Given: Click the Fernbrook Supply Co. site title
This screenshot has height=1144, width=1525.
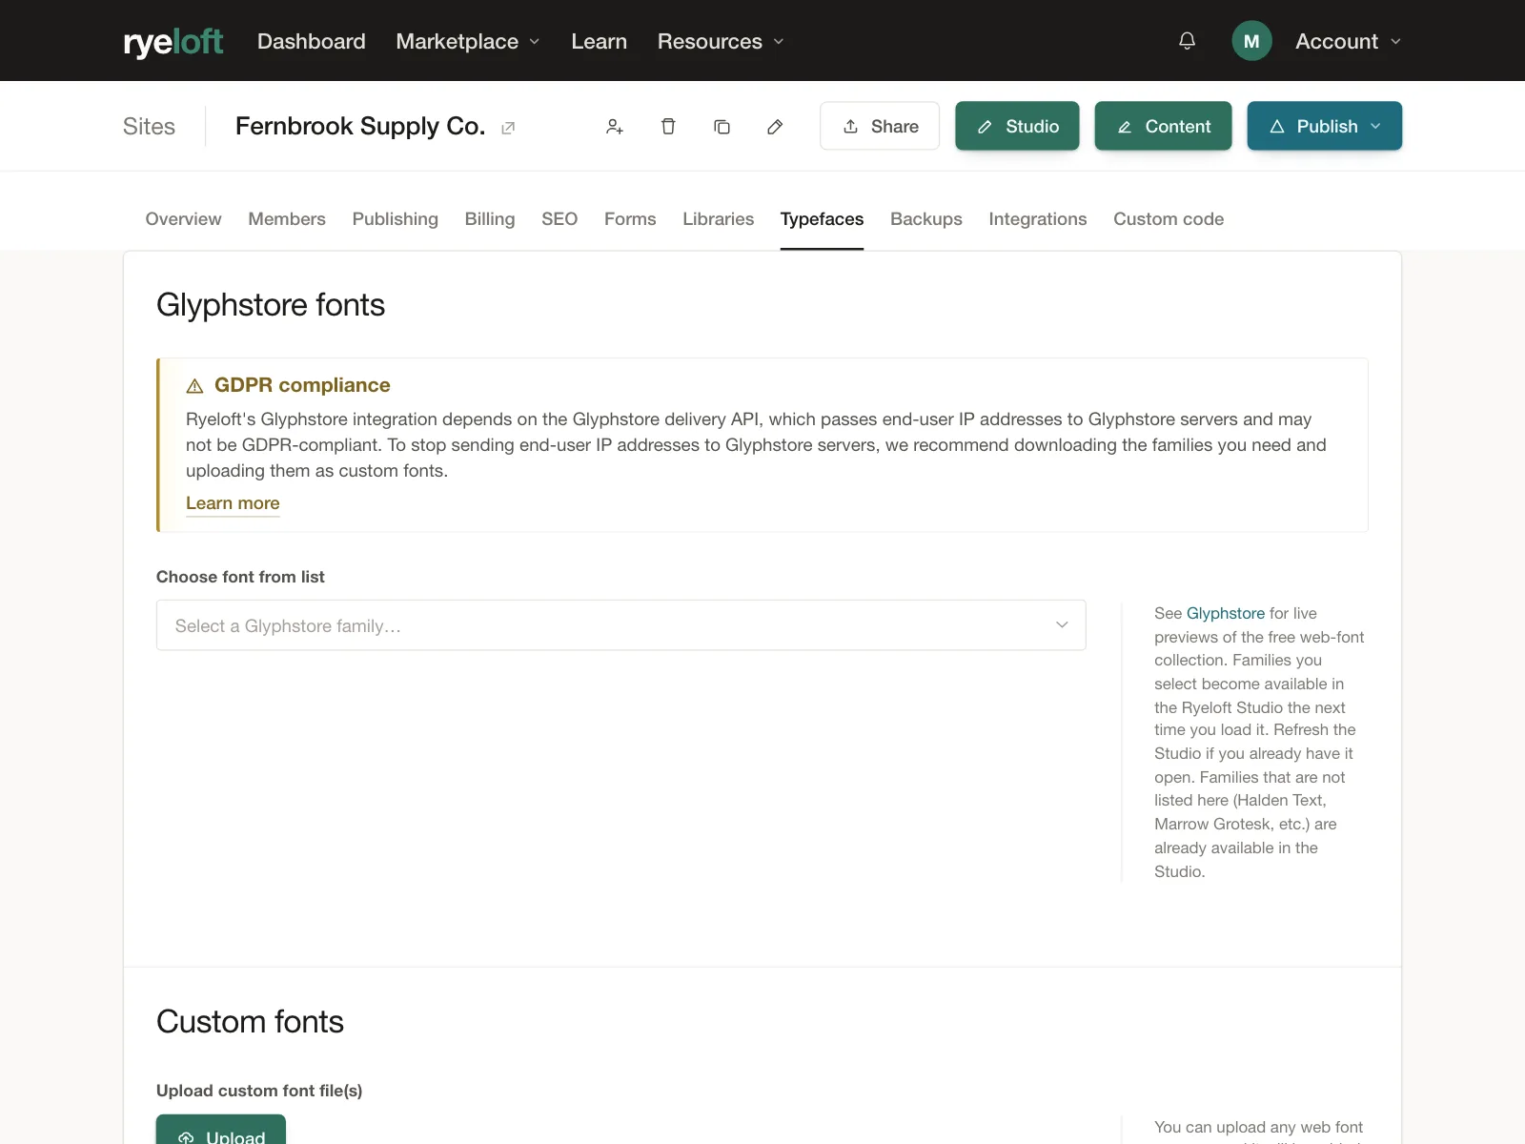Looking at the screenshot, I should coord(360,127).
